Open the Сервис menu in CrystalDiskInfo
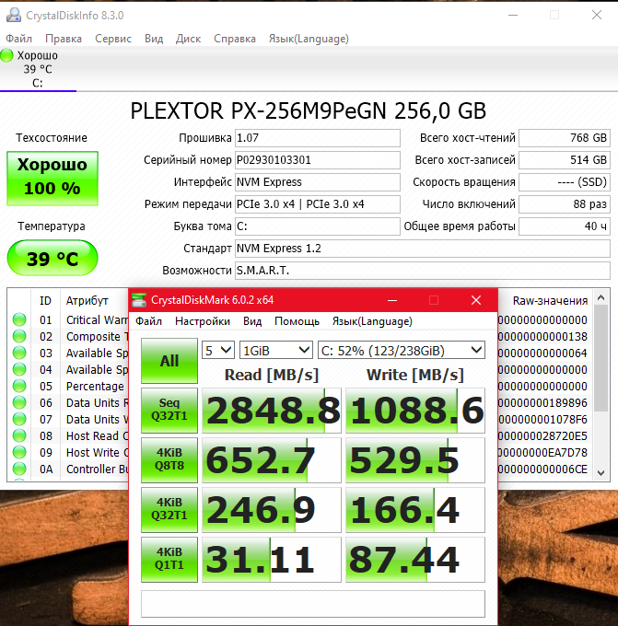This screenshot has width=618, height=626. [x=113, y=39]
